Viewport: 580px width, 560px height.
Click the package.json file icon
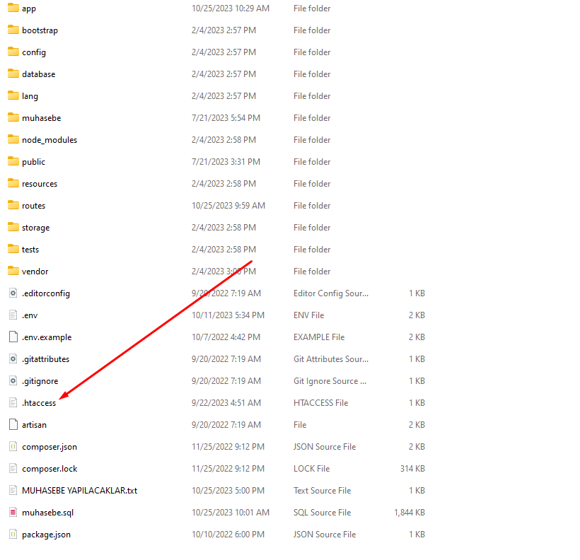pyautogui.click(x=13, y=534)
